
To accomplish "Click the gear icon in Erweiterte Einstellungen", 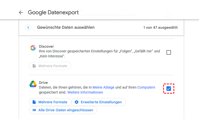I will click(77, 102).
